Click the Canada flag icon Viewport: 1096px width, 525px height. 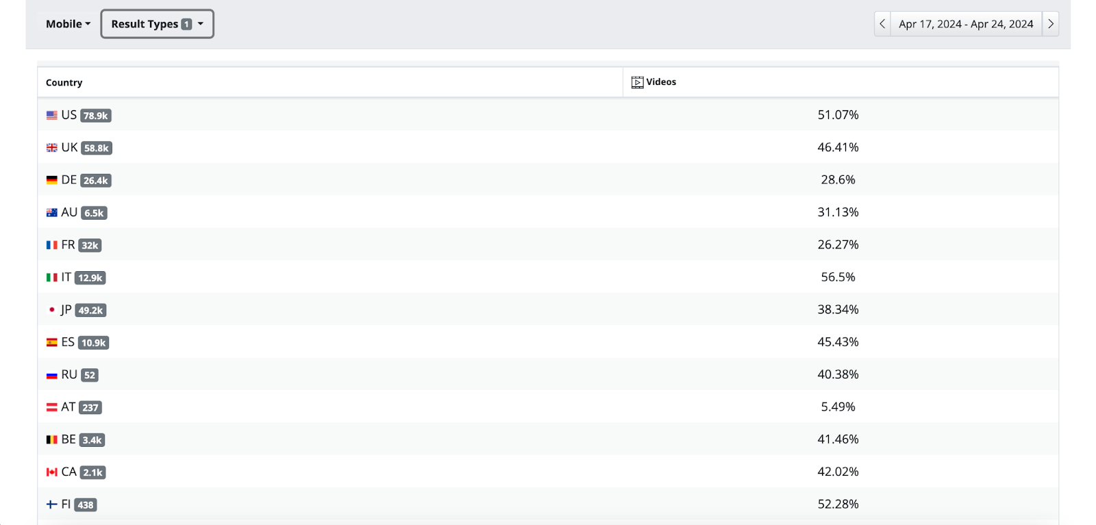52,472
